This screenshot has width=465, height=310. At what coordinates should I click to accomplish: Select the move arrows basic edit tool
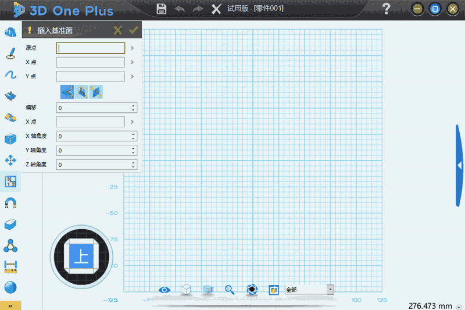coord(10,160)
